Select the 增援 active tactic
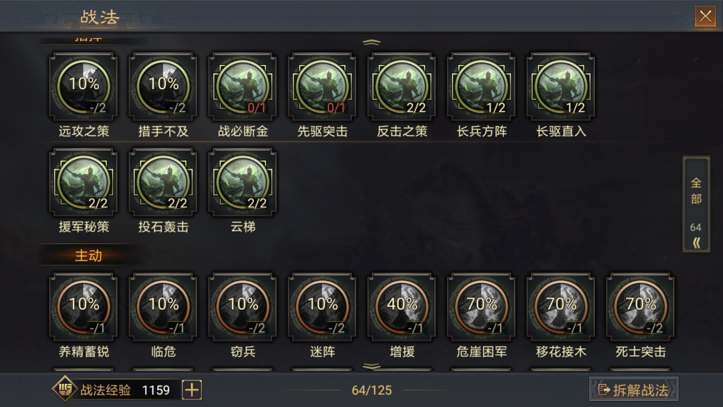This screenshot has height=407, width=723. tap(402, 307)
